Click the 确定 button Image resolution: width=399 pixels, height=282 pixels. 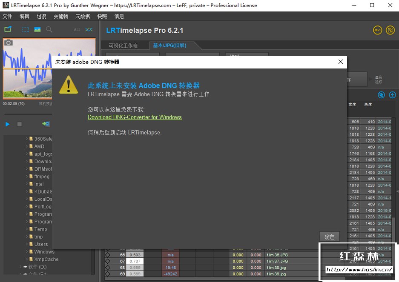330,237
